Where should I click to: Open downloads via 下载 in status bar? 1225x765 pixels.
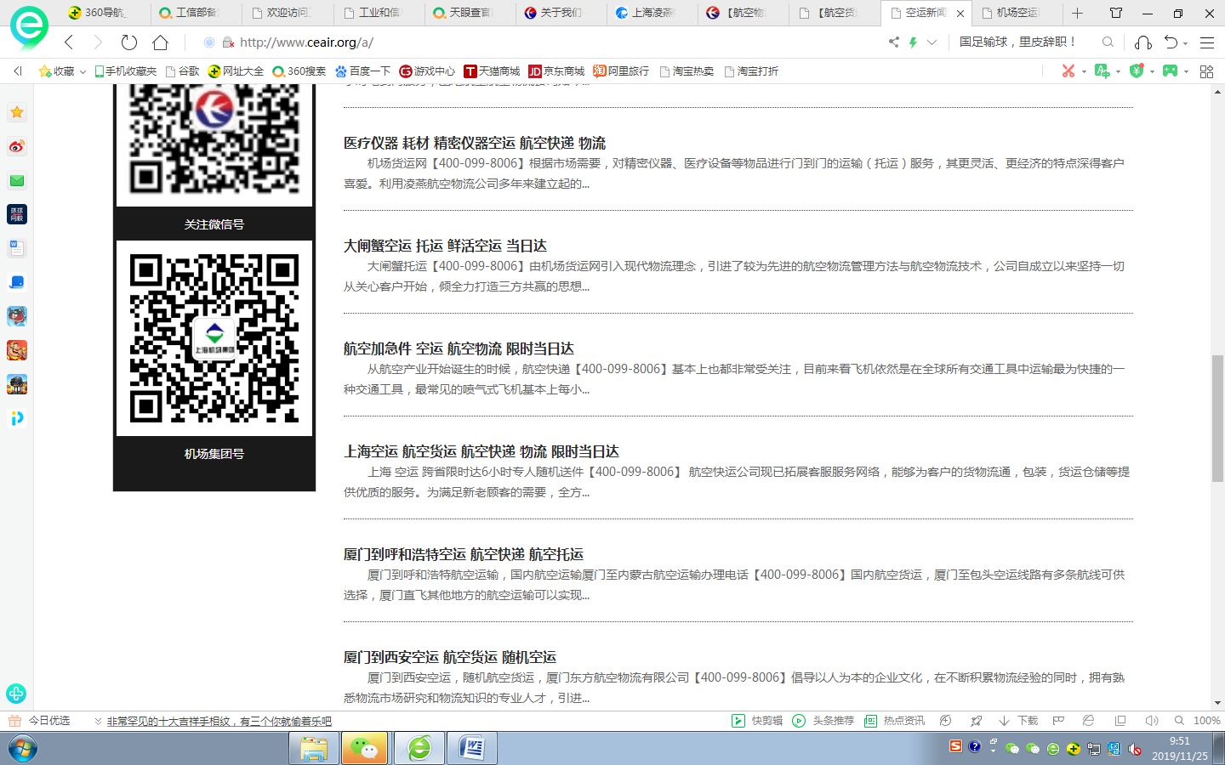pos(1018,721)
